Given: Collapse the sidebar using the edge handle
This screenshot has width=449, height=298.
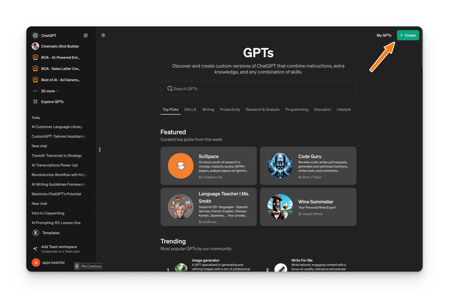Looking at the screenshot, I should click(x=100, y=149).
